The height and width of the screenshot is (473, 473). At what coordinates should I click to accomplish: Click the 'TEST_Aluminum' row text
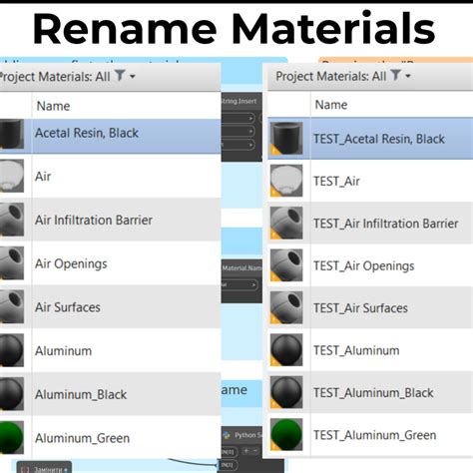[356, 350]
